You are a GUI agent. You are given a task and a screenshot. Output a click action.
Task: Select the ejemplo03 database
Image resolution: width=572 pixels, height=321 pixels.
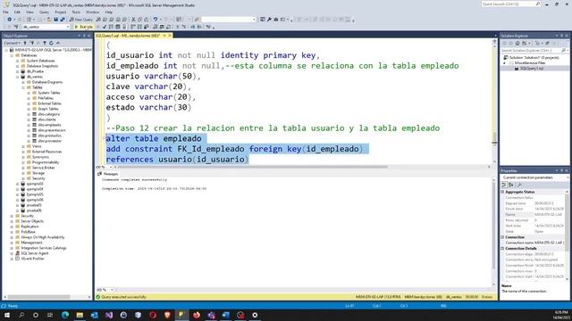point(35,184)
